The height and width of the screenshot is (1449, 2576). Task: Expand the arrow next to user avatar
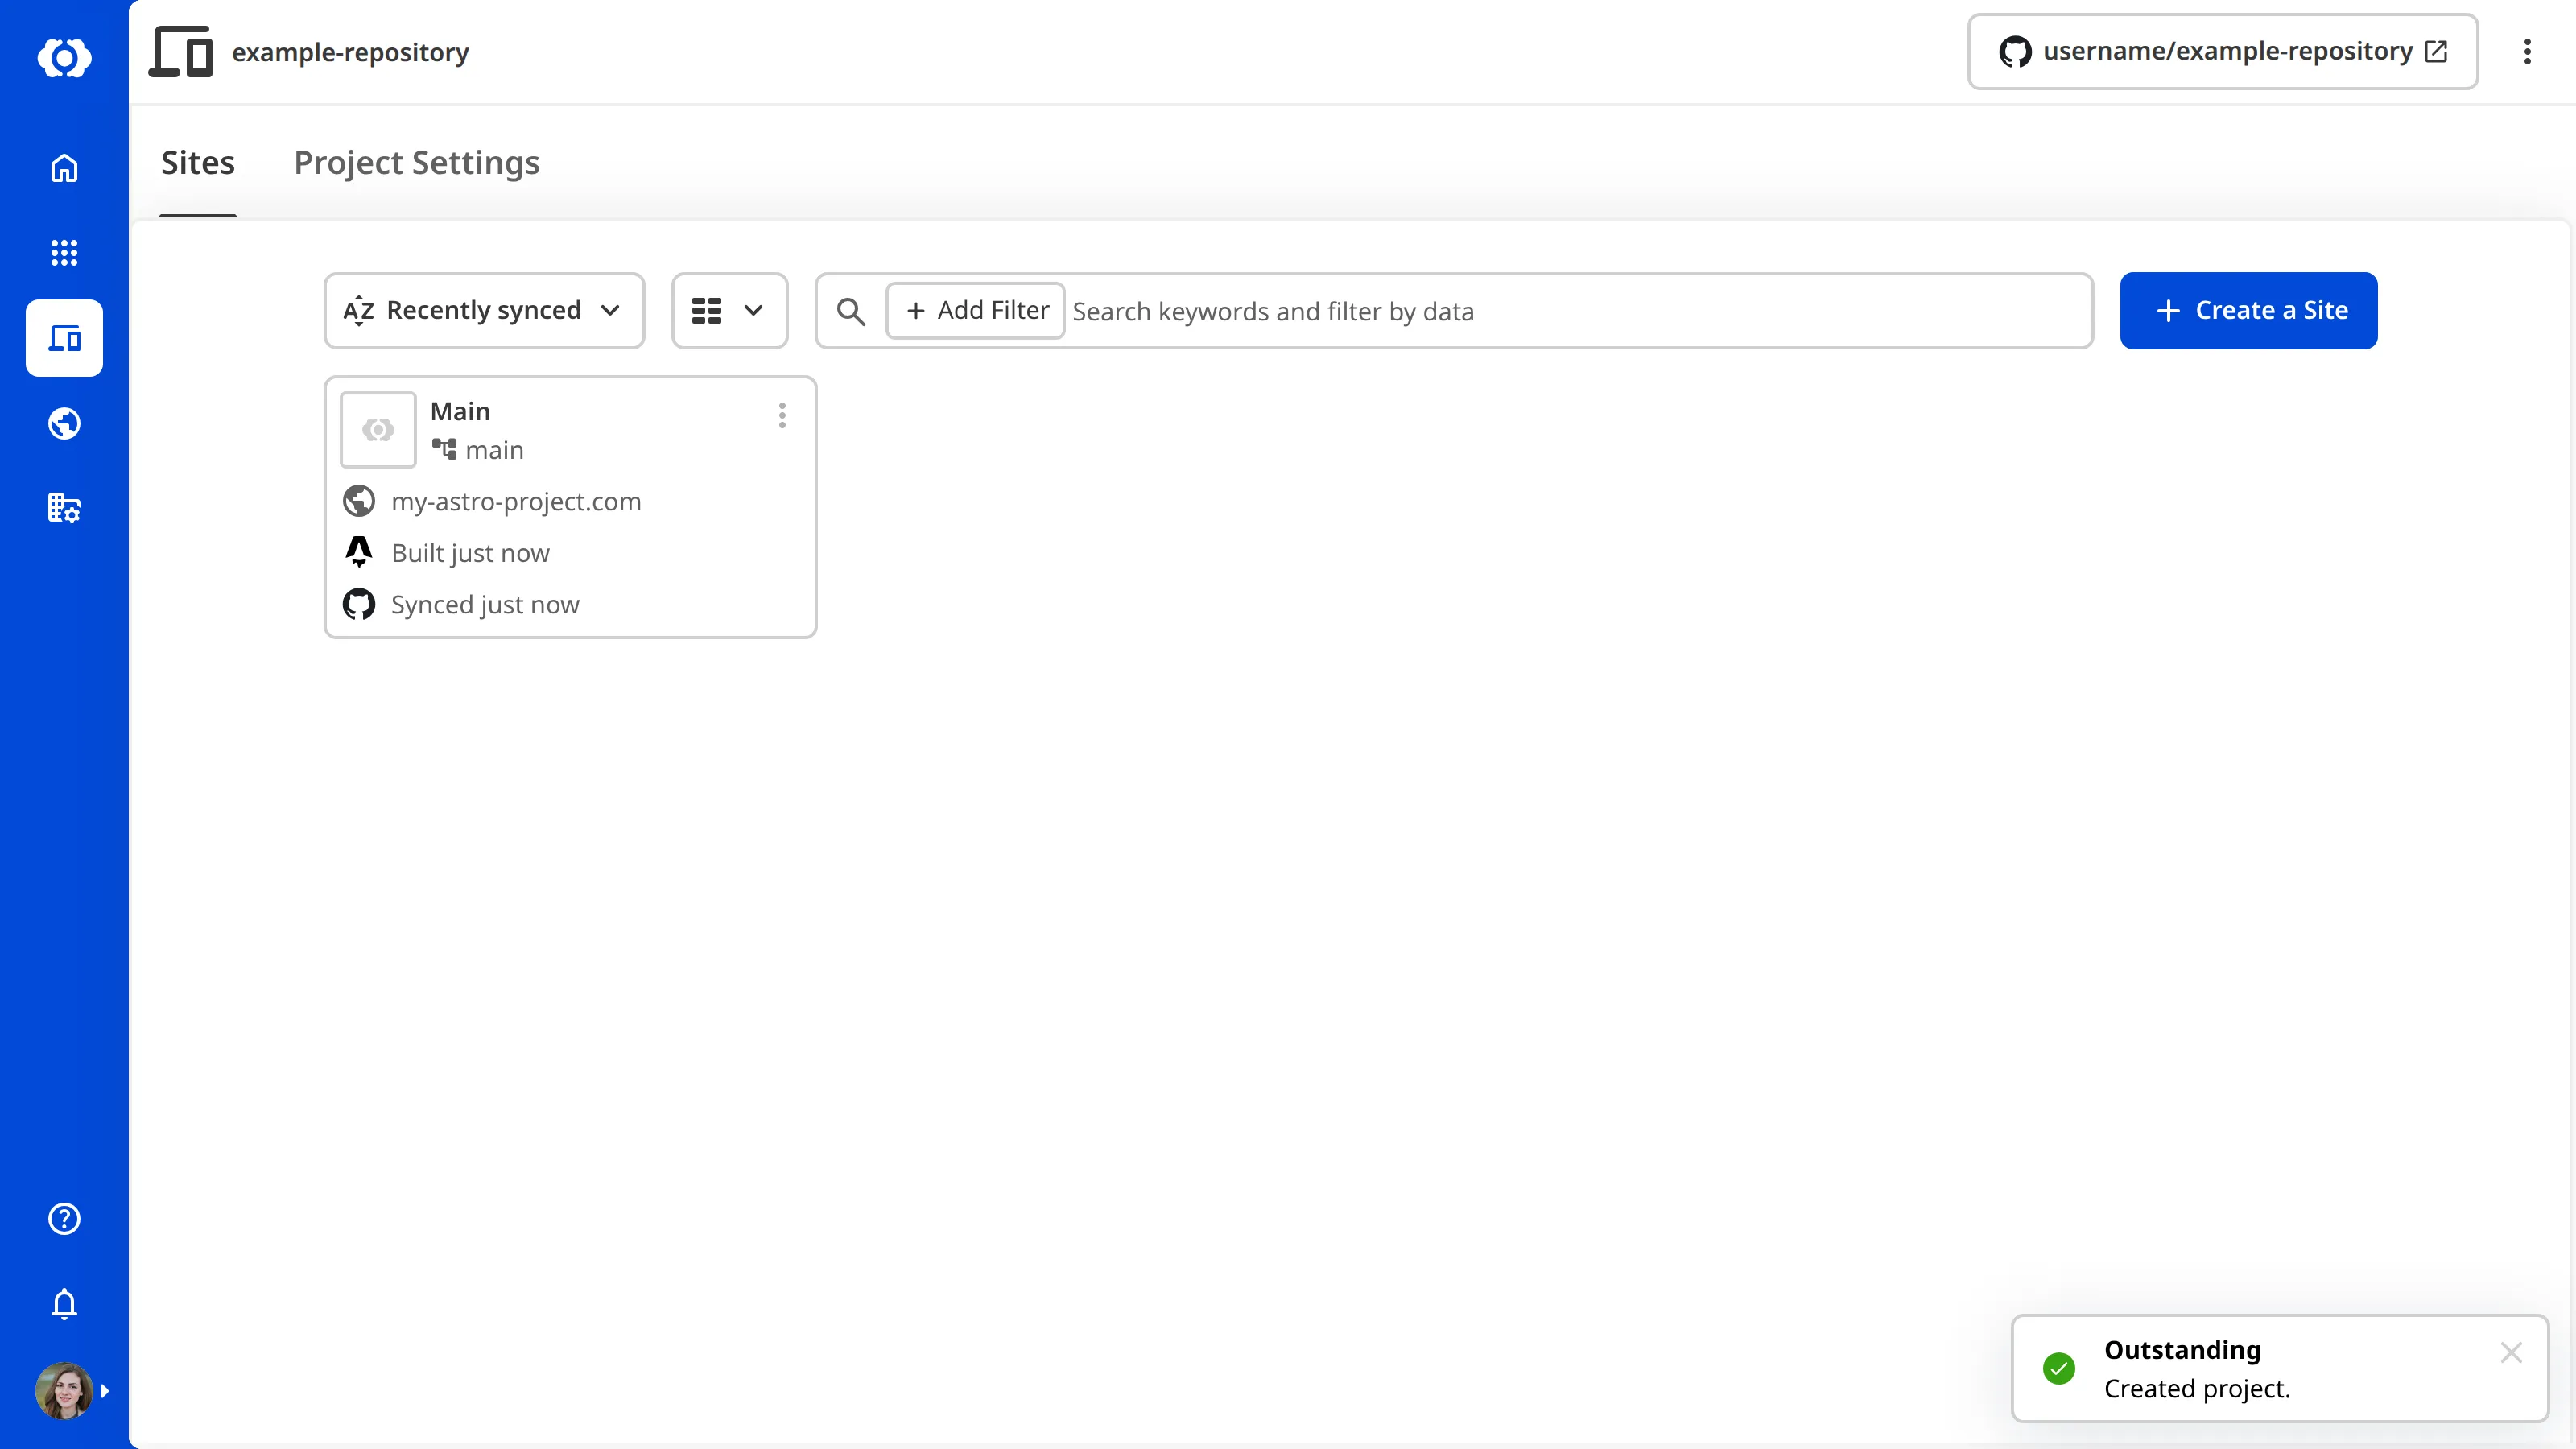(105, 1390)
